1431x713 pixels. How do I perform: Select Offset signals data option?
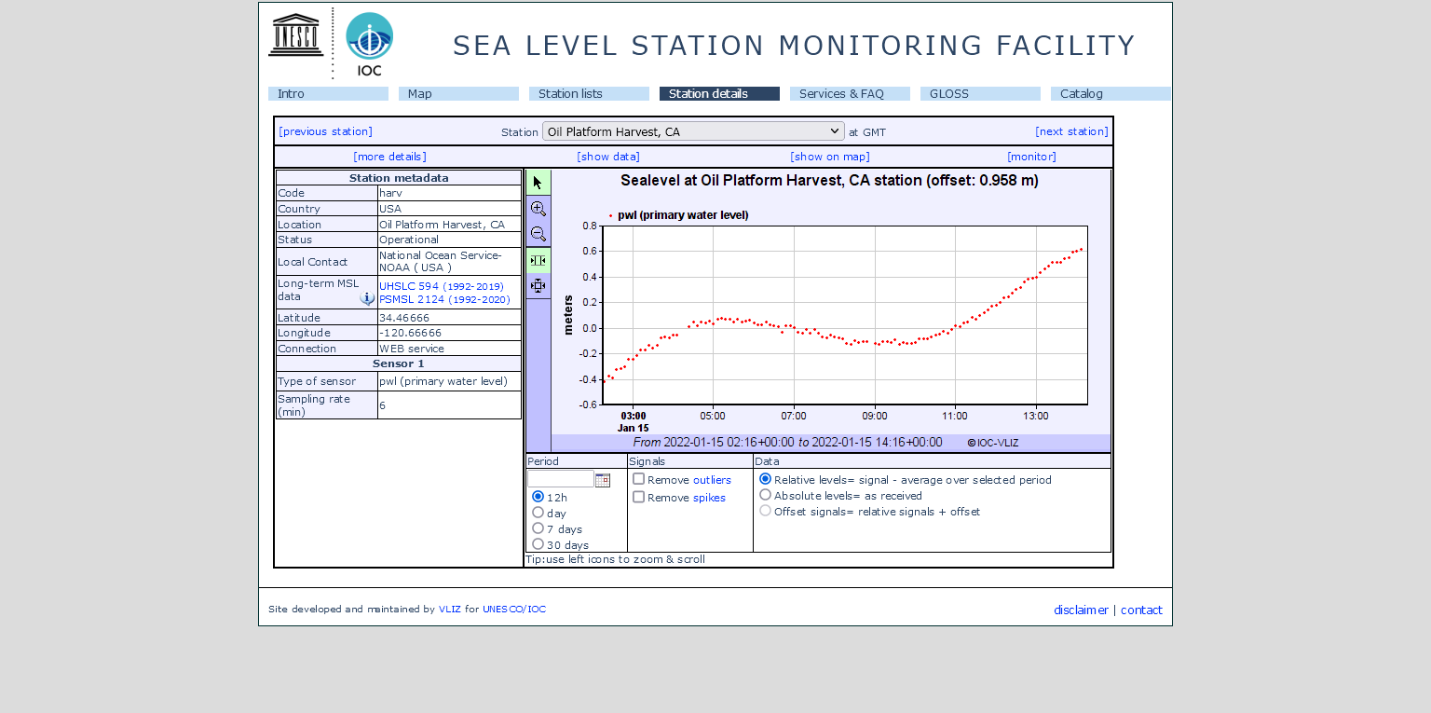coord(766,511)
